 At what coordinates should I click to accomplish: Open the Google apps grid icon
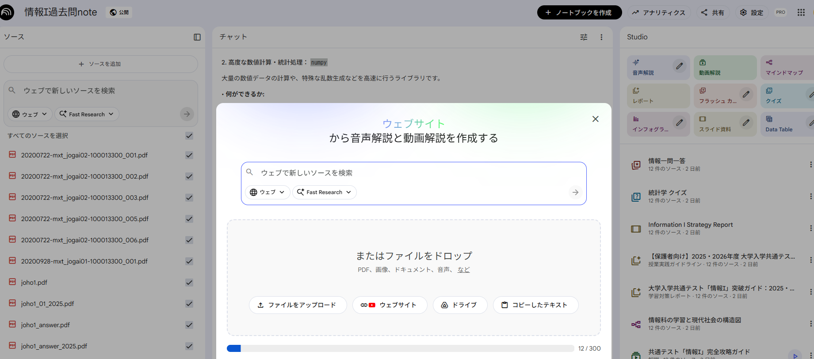click(x=801, y=12)
